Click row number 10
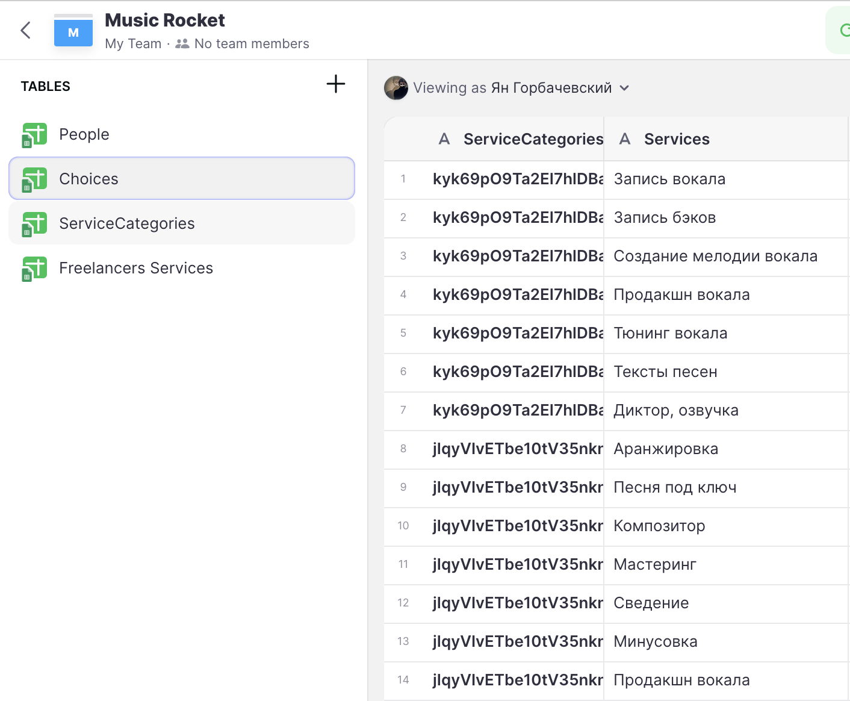850x701 pixels. [x=403, y=526]
